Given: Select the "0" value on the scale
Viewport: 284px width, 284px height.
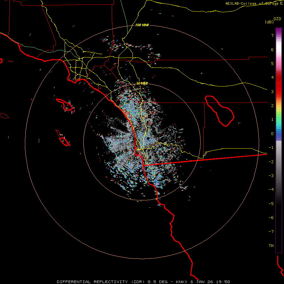Looking at the screenshot, I should click(x=272, y=134).
